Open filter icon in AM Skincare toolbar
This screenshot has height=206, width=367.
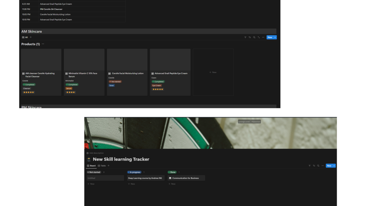(245, 37)
